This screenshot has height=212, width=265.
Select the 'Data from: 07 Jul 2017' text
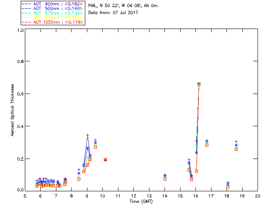coord(113,13)
